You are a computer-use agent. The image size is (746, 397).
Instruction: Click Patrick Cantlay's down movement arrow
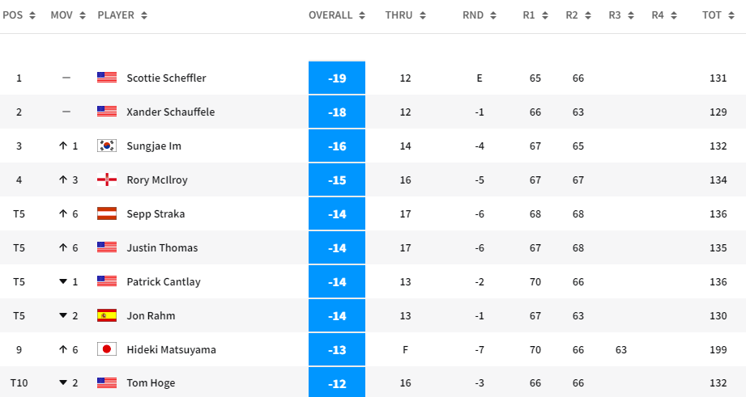(x=62, y=281)
